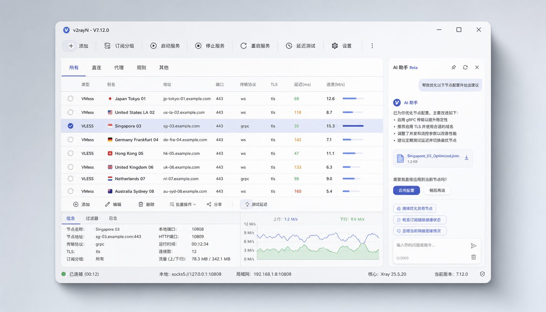Click Singapore 03 speed bar
This screenshot has width=546, height=312.
(x=353, y=126)
